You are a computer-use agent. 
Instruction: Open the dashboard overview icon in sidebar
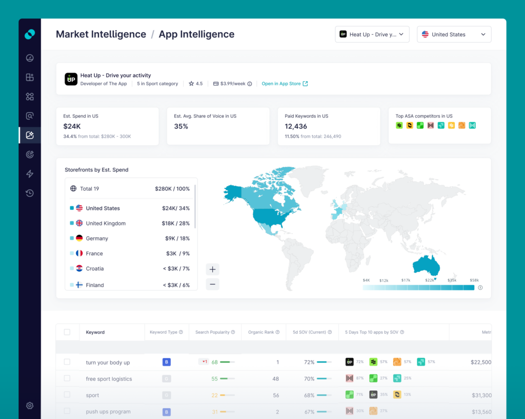(x=30, y=58)
